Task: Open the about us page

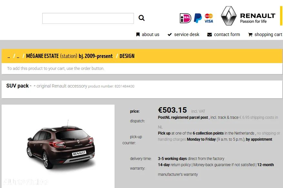Action: coord(150,34)
